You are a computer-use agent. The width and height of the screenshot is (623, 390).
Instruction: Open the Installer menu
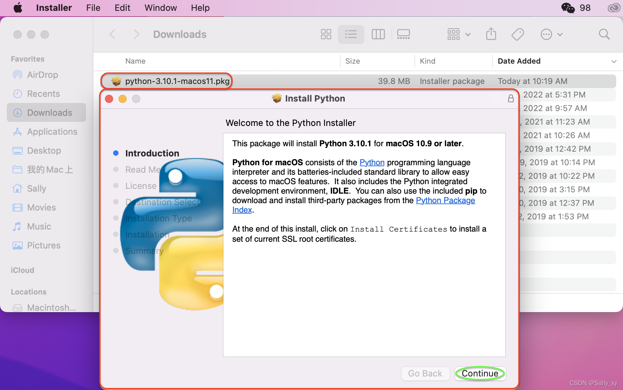(54, 7)
